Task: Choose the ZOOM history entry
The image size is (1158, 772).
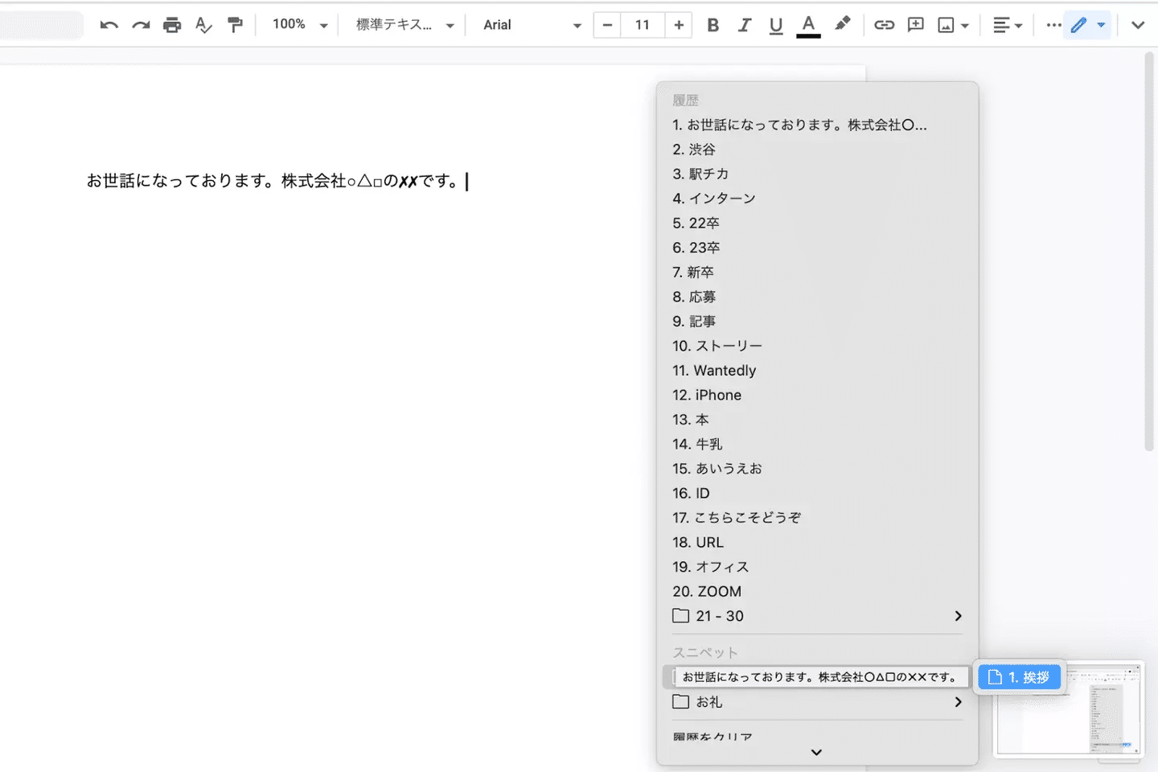Action: point(707,592)
